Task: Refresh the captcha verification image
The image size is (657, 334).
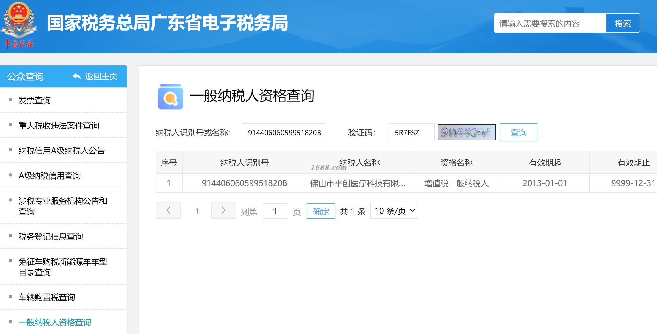Action: point(466,132)
